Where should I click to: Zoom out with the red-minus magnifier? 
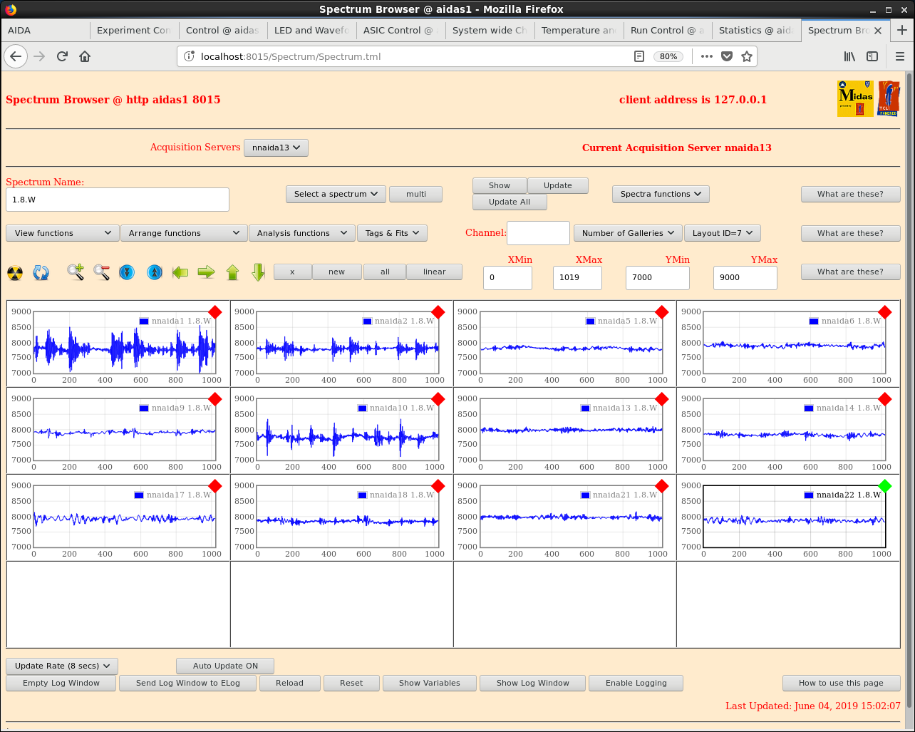pos(101,272)
